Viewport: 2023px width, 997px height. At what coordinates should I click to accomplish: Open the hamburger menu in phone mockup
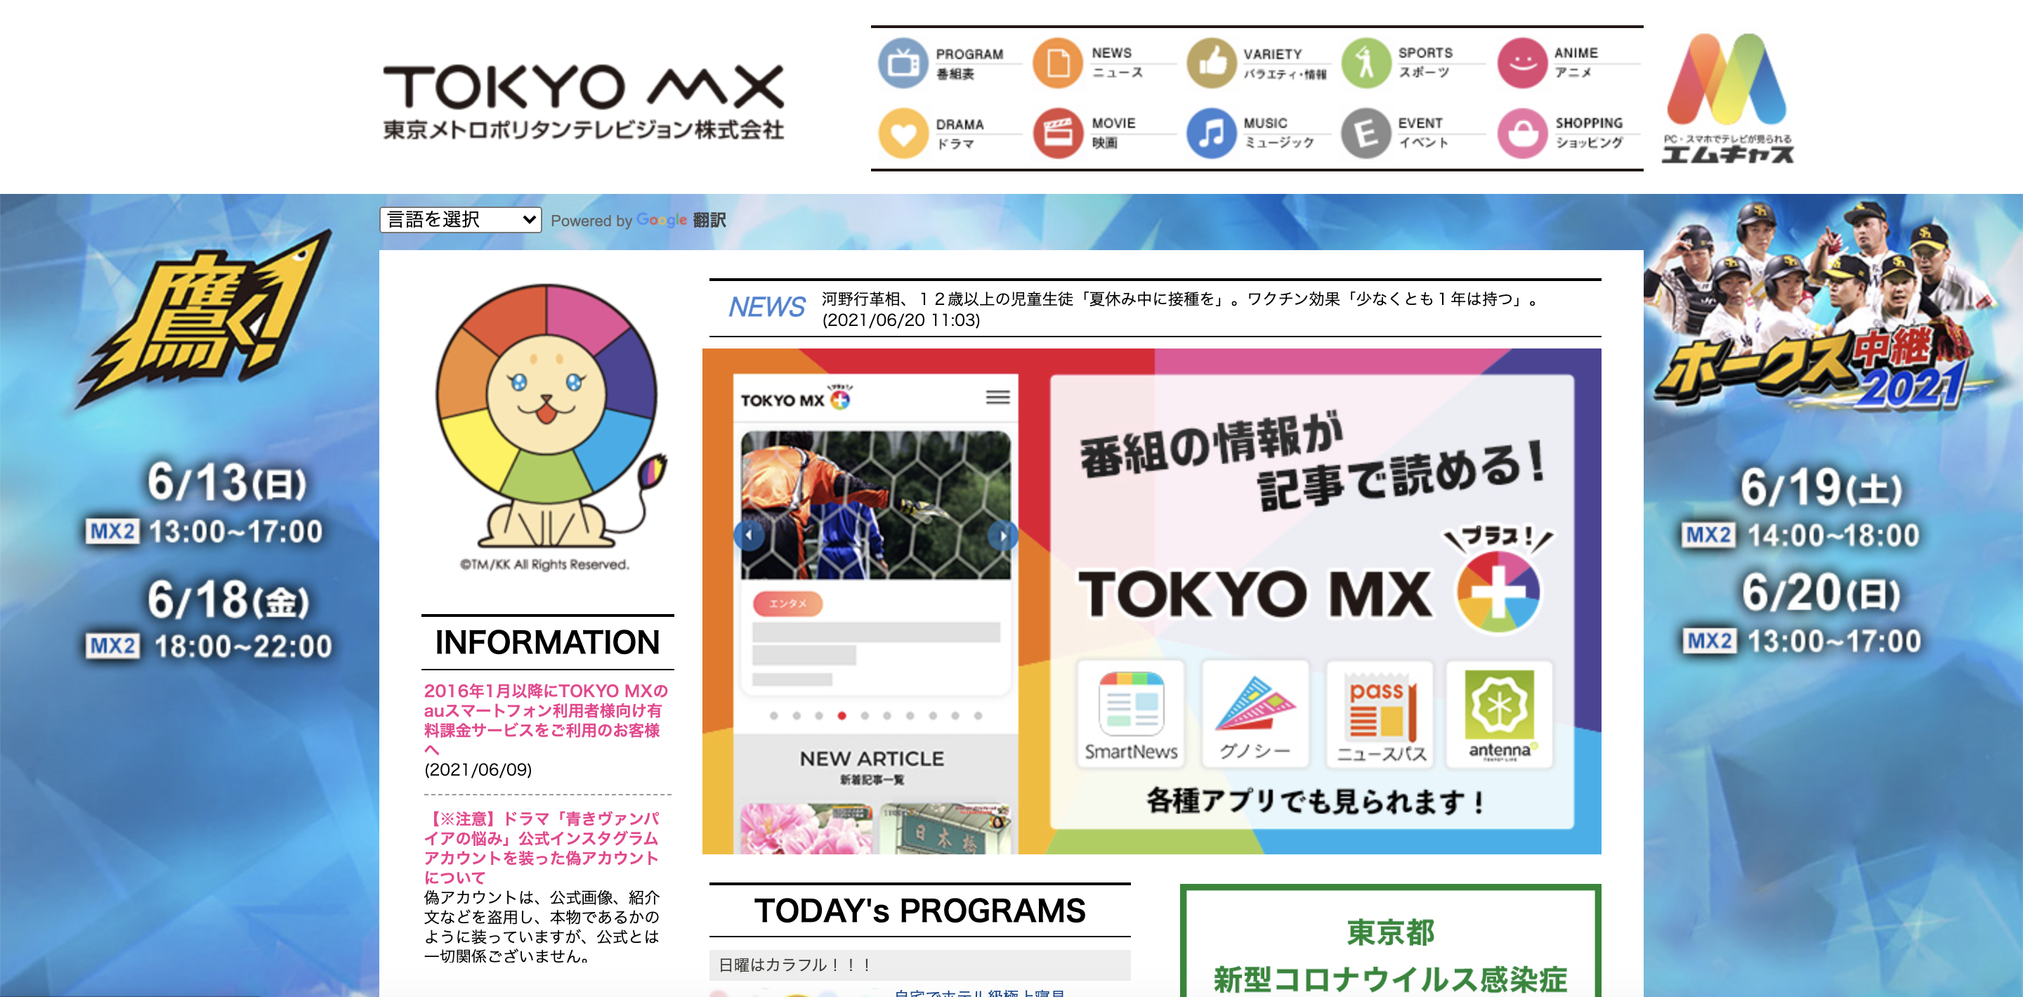click(997, 398)
